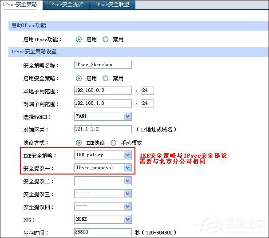
Task: Click the 本地子网范围 label
Action: click(x=41, y=91)
